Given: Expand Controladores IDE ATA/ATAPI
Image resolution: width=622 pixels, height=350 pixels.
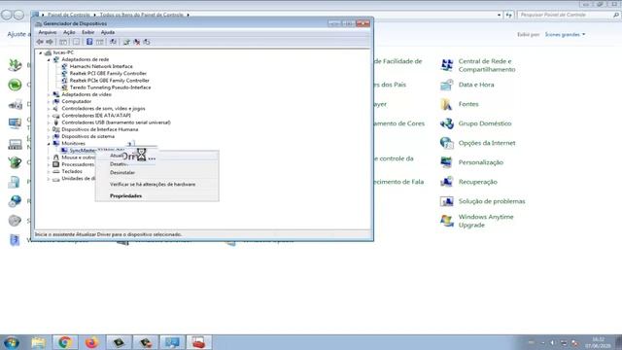Looking at the screenshot, I should pyautogui.click(x=49, y=116).
